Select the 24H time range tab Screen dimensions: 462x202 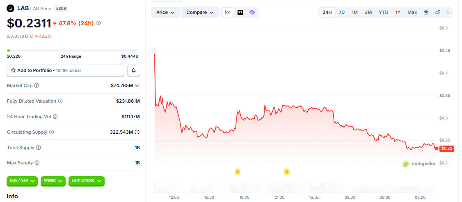(327, 12)
